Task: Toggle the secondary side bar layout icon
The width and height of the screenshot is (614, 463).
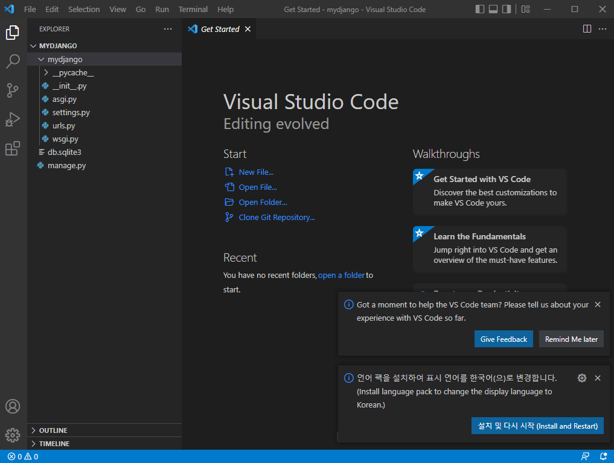Action: click(x=507, y=9)
